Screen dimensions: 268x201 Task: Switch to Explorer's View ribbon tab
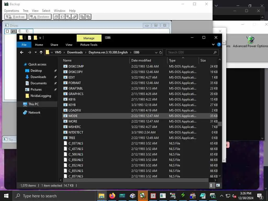[69, 45]
